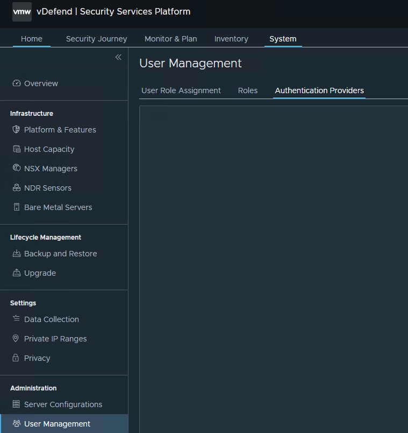408x433 pixels.
Task: Open the Roles tab
Action: [x=248, y=90]
